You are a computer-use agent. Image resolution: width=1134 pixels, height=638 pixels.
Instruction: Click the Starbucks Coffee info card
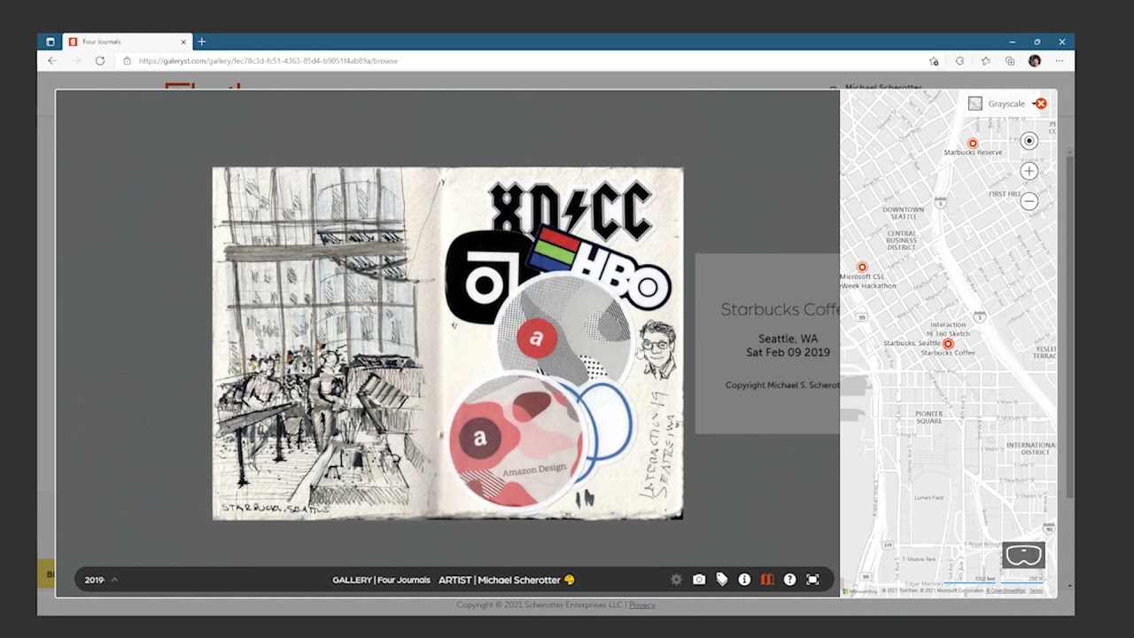(x=767, y=344)
